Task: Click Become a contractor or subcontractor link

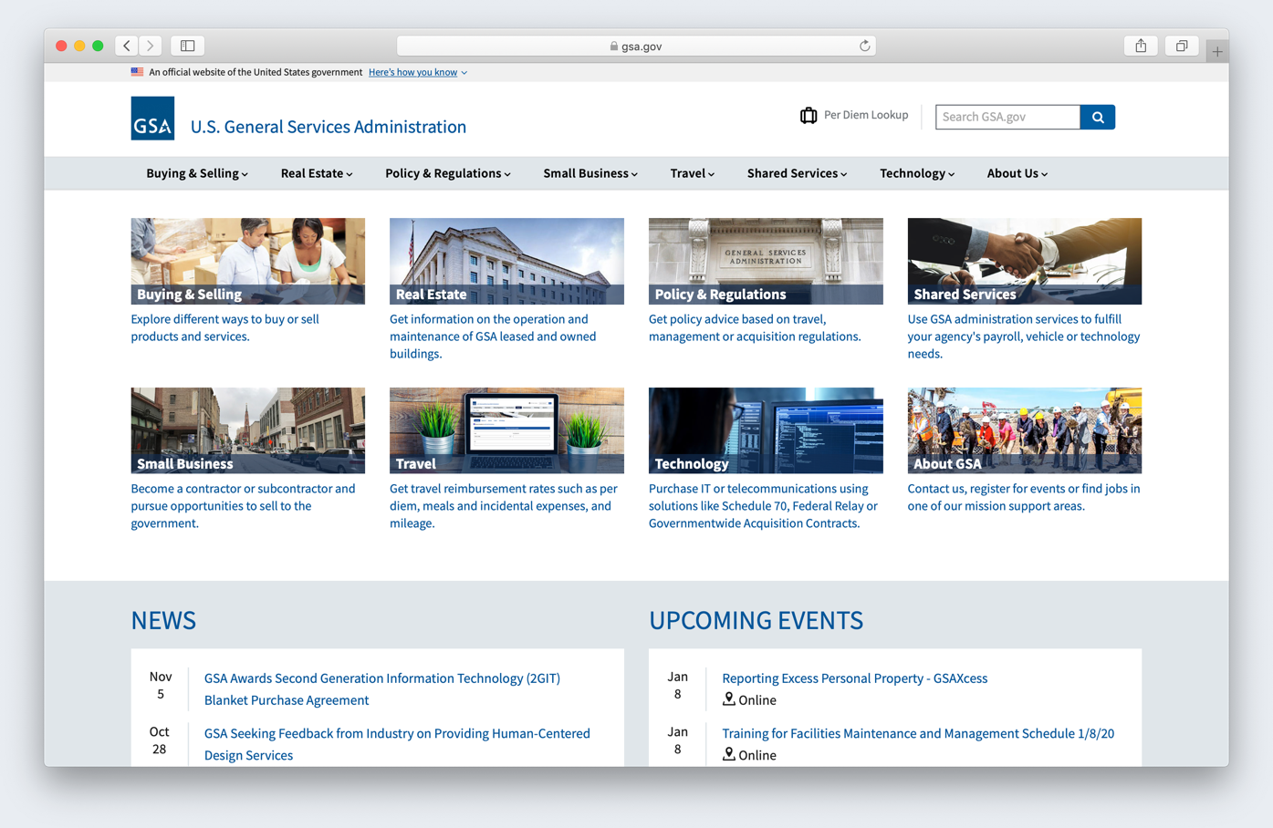Action: point(243,506)
